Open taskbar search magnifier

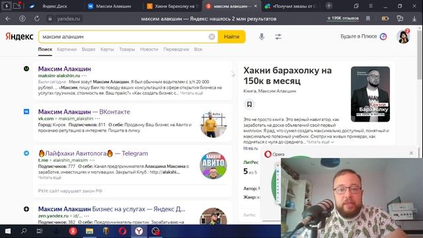[24, 231]
